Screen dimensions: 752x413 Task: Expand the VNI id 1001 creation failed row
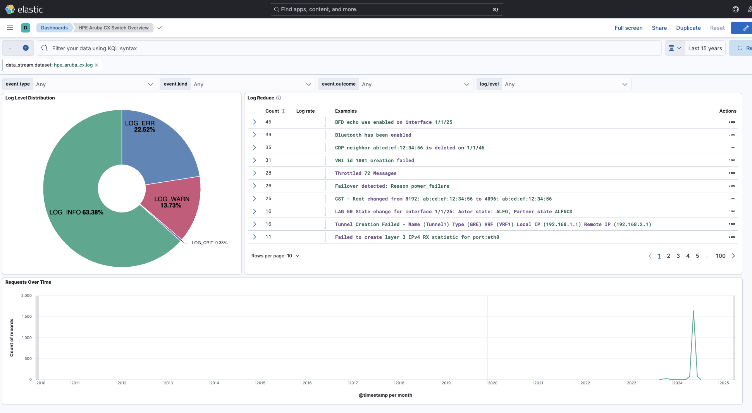(254, 160)
